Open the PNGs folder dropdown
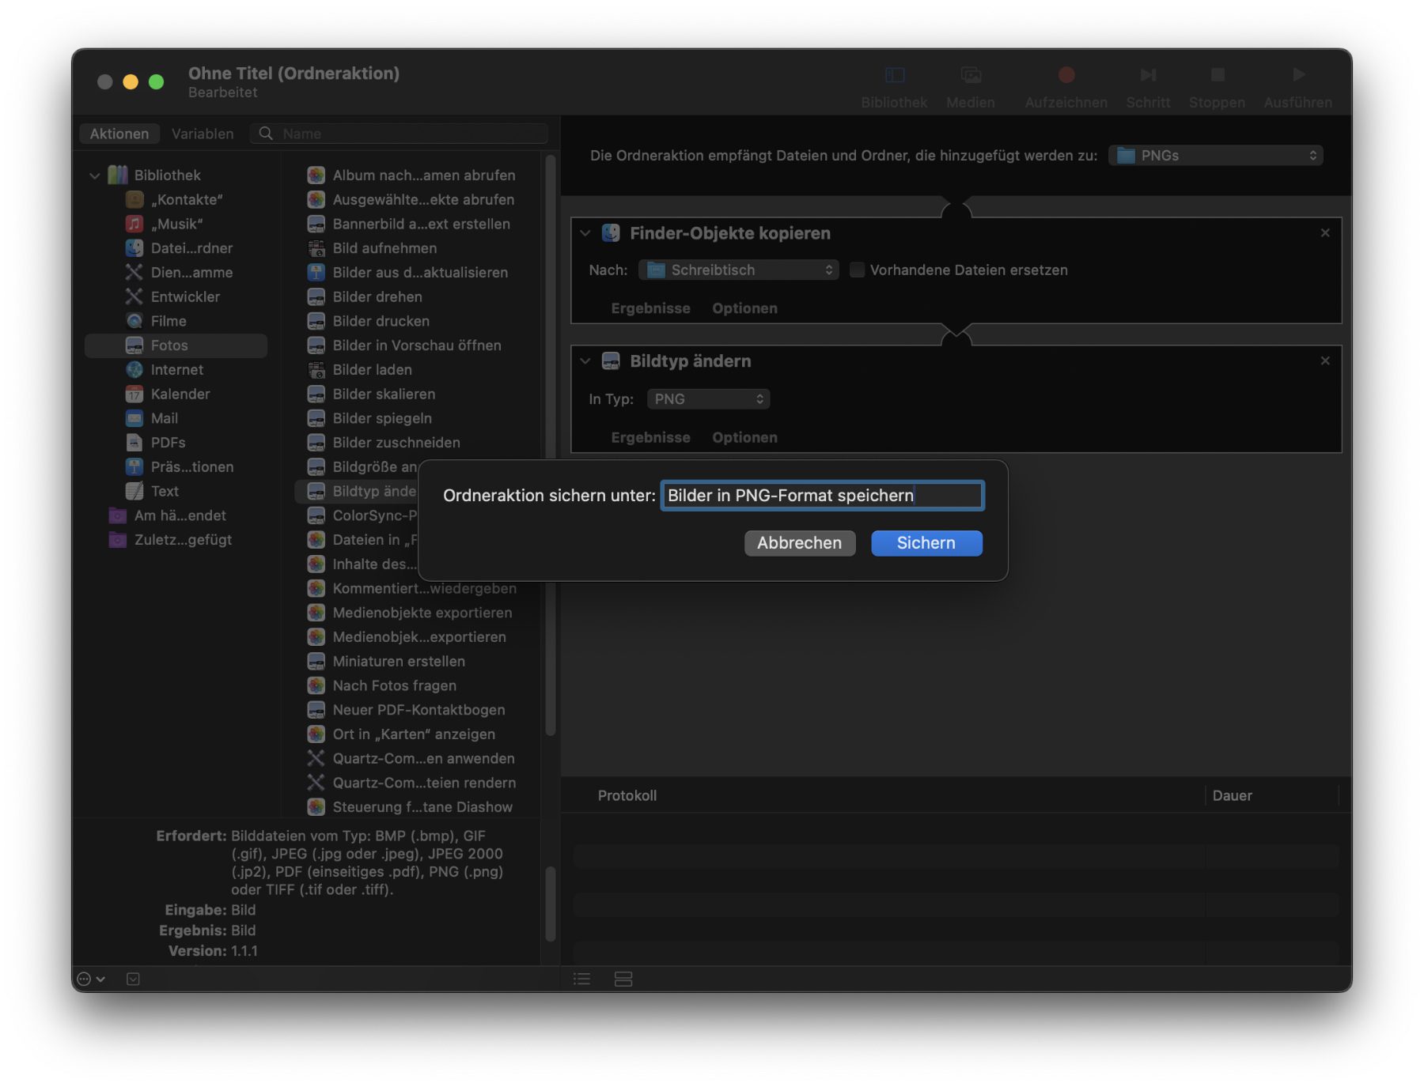The height and width of the screenshot is (1087, 1424). 1215,156
